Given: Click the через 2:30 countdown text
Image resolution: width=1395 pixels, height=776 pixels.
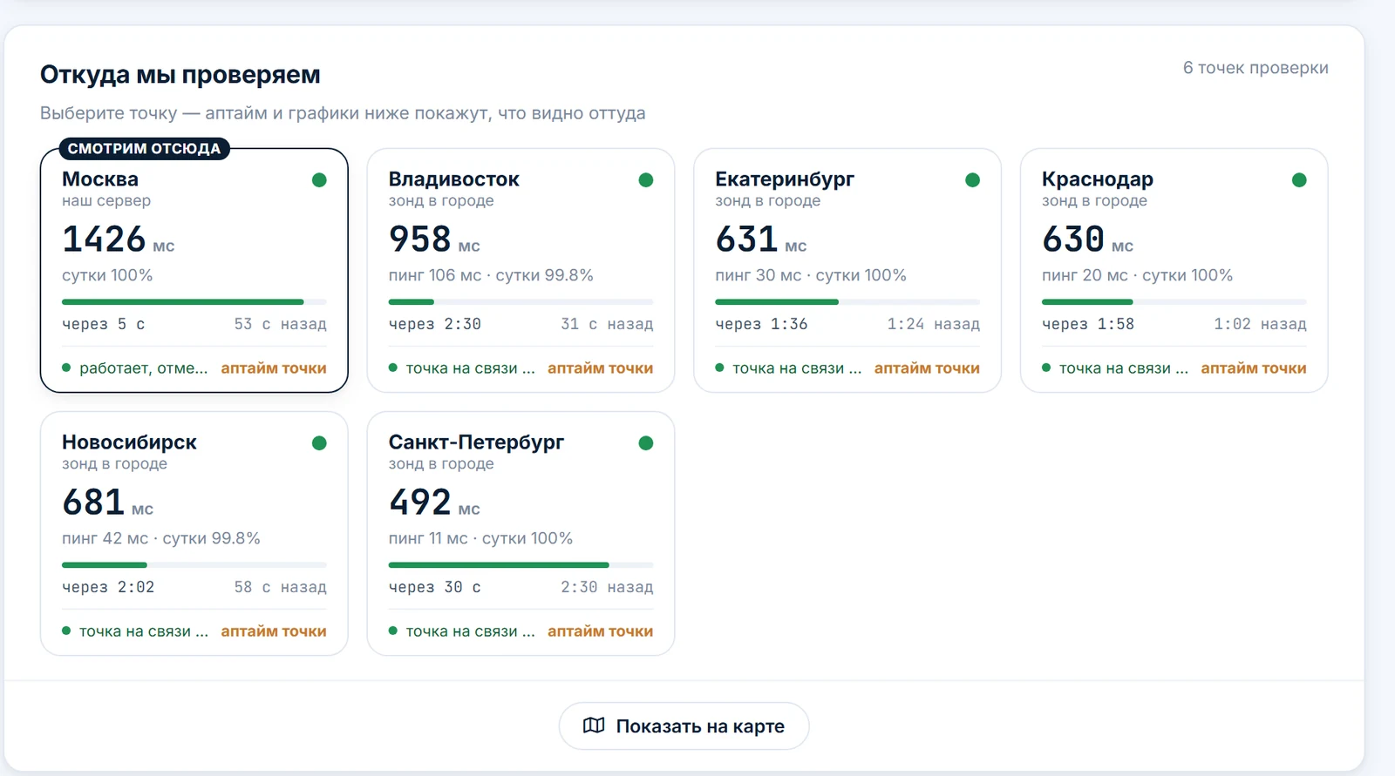Looking at the screenshot, I should [435, 324].
